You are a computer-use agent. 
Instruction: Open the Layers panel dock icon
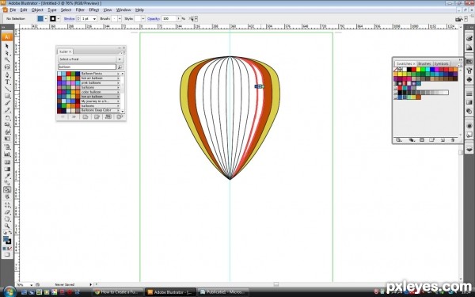[x=469, y=149]
